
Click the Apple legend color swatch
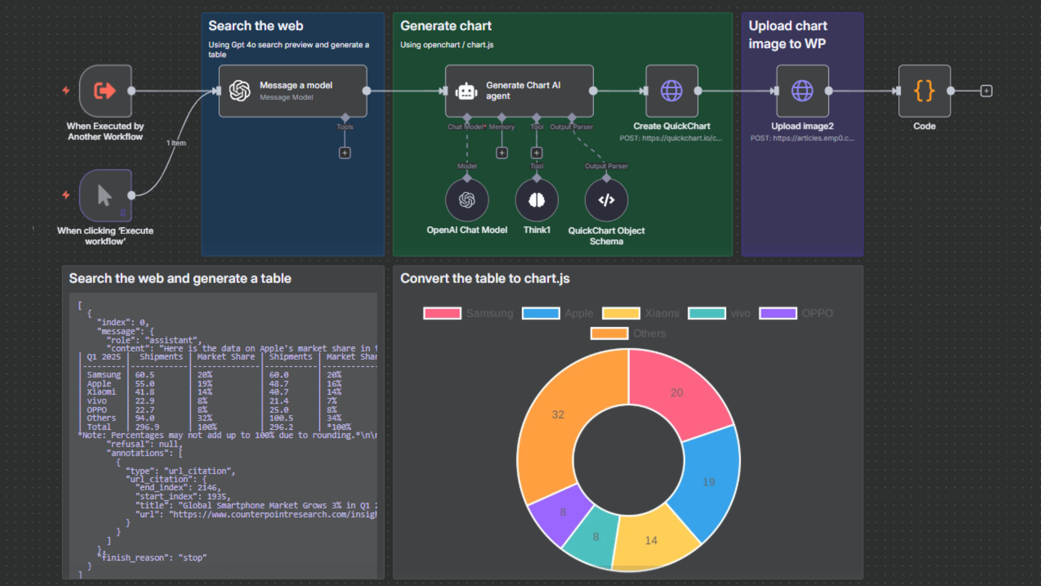[x=541, y=313]
